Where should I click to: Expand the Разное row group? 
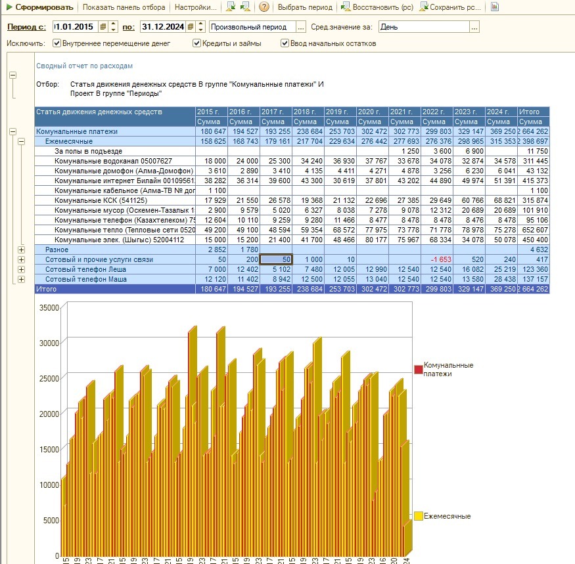tap(21, 249)
